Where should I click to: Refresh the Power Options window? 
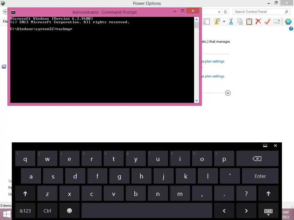225,12
